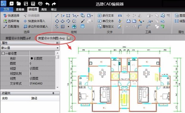Switch to the 查看器 tab
185x113 pixels.
[20, 10]
